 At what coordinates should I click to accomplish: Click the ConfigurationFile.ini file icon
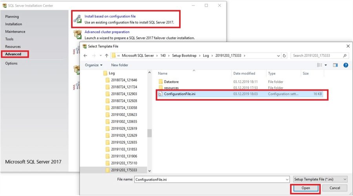click(x=160, y=94)
